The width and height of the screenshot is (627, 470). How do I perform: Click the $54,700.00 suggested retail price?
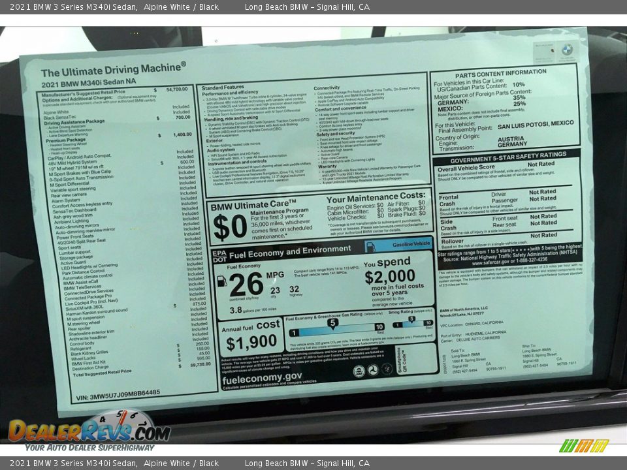click(x=176, y=89)
